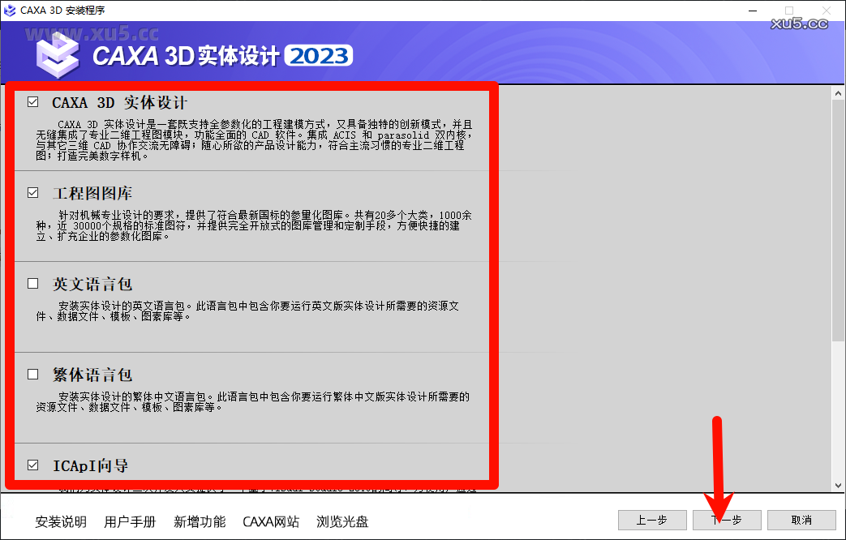
Task: Click the CAXA installer icon in title bar
Action: [x=11, y=11]
